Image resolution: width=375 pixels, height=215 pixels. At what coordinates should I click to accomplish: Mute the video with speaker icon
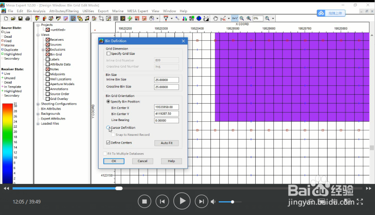[213, 202]
